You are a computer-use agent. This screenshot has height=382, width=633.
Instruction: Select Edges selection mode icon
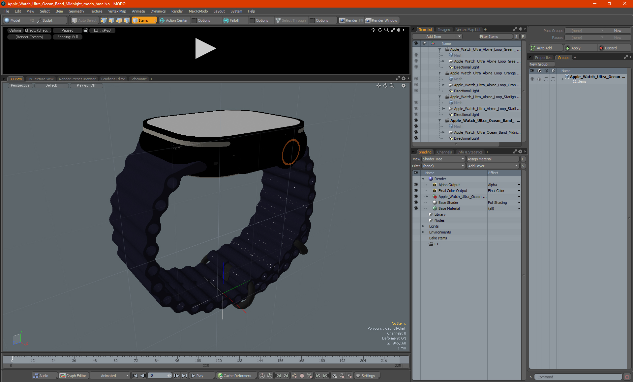pos(111,20)
